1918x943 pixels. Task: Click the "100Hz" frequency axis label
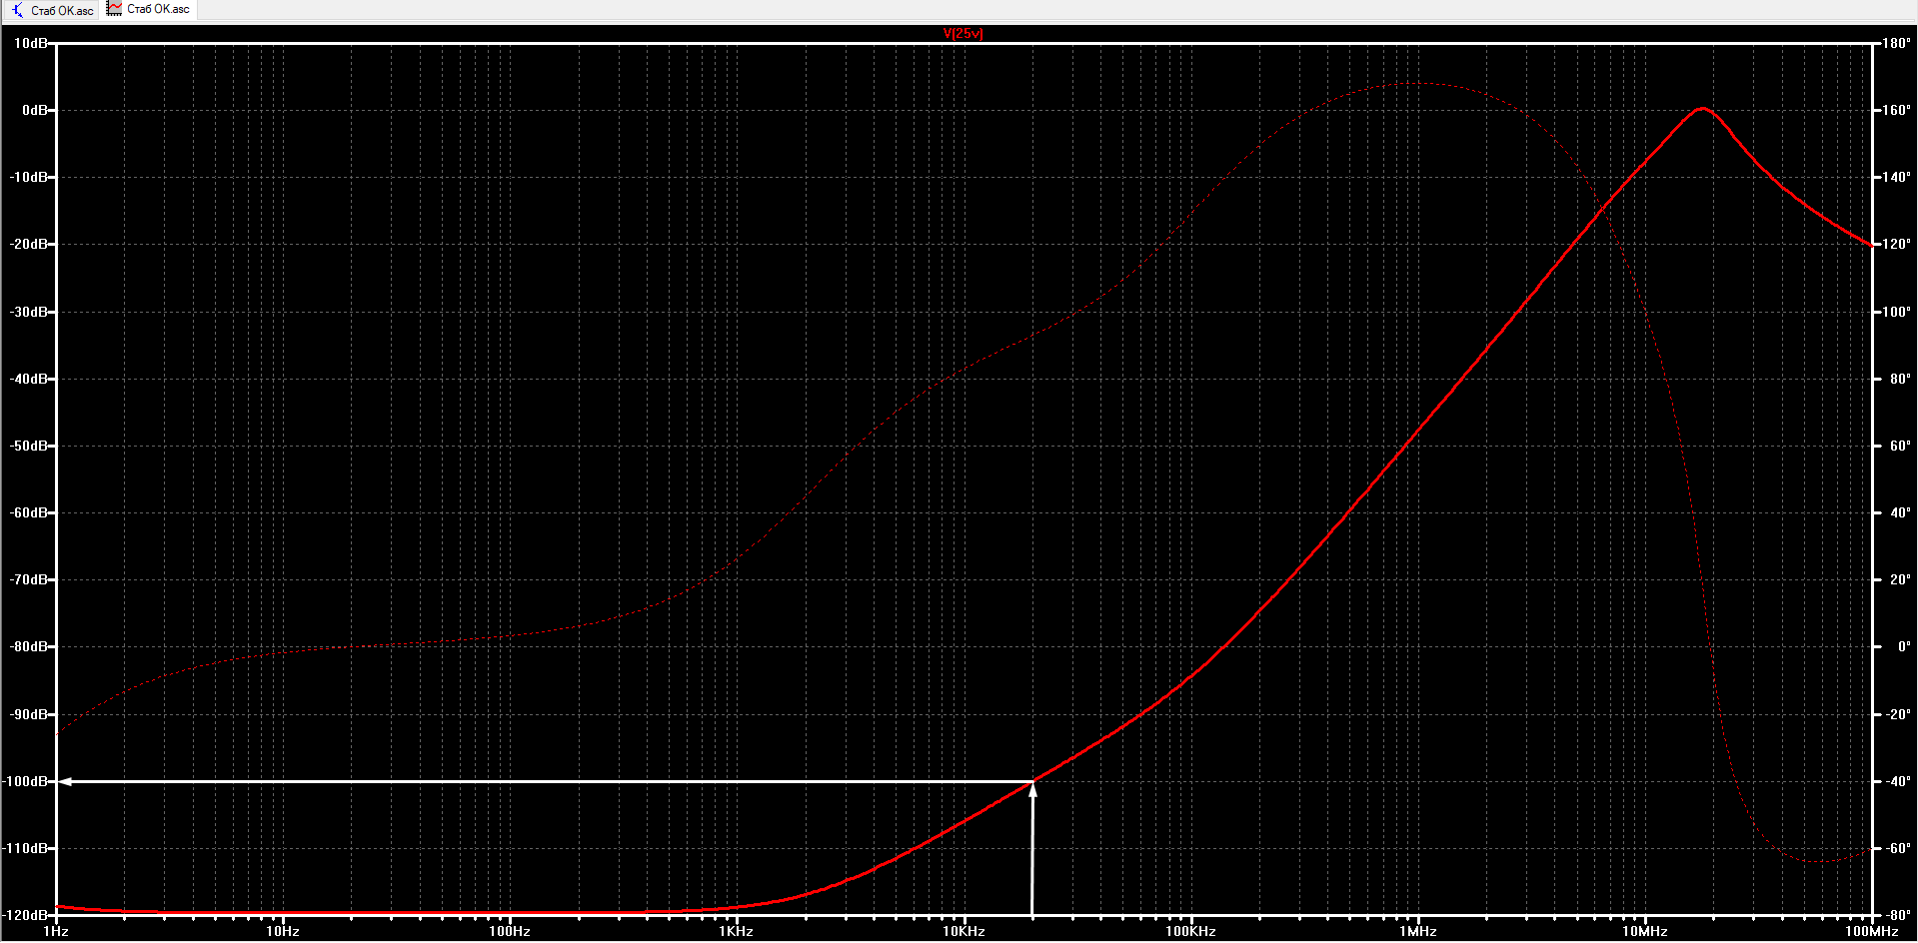(x=510, y=931)
